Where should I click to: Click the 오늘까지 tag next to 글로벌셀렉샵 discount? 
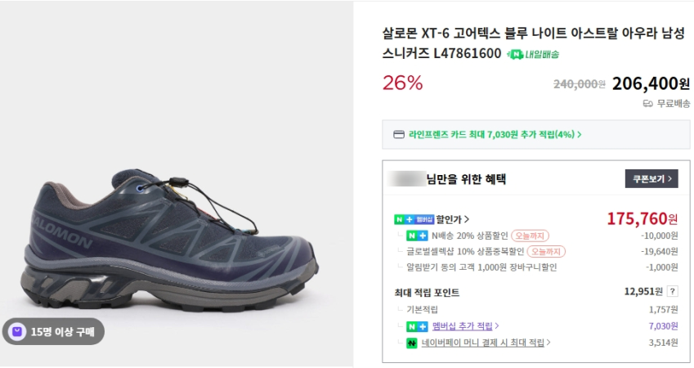tap(545, 251)
